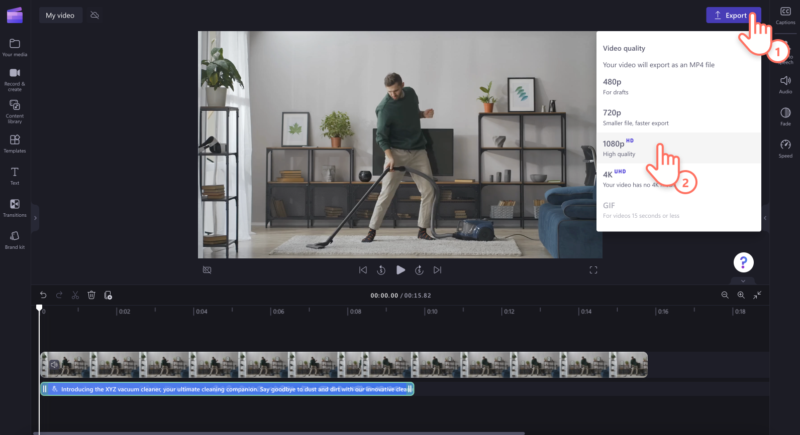This screenshot has width=800, height=435.
Task: Click 'Your video will export as an MP4 file'
Action: pos(659,65)
